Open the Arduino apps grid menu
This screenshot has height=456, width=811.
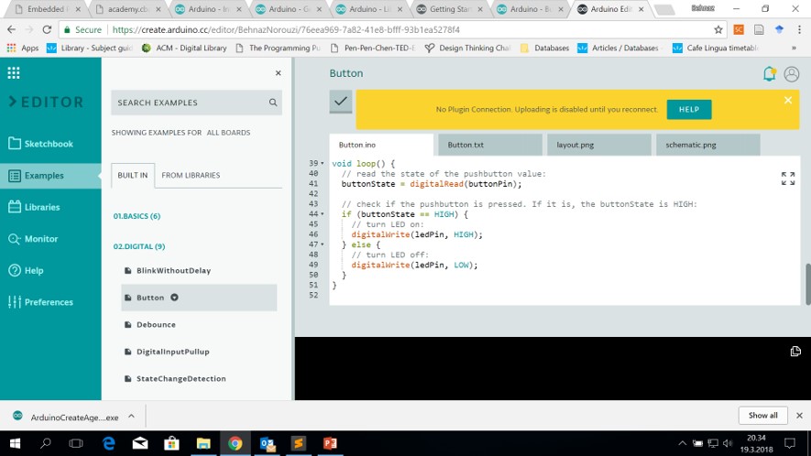click(14, 73)
